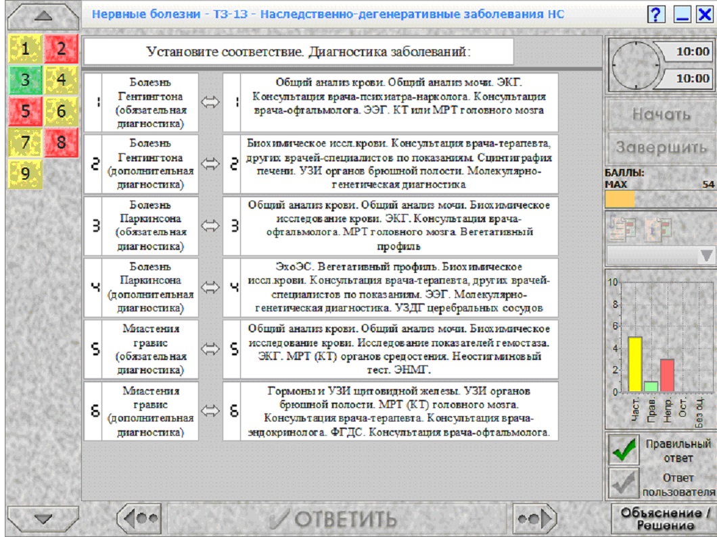Click question prompt Установите соответствие
This screenshot has height=537, width=717.
point(299,51)
